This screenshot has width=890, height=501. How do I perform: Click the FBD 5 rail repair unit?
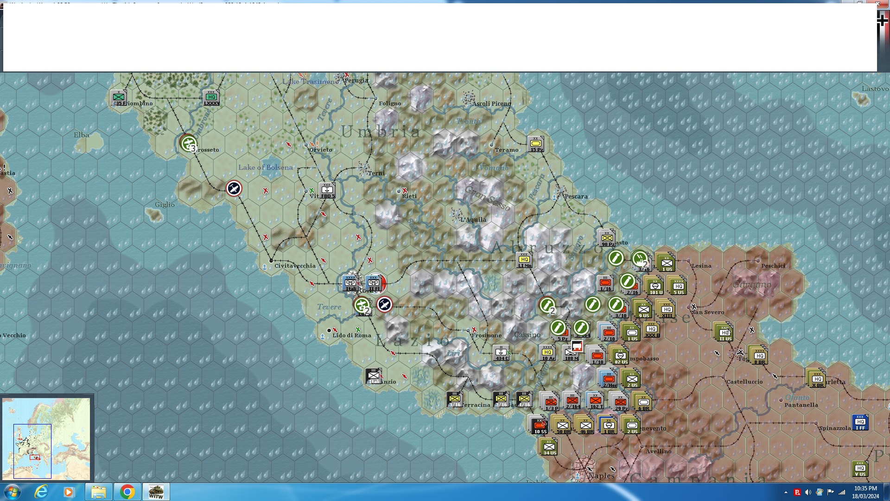[x=327, y=191]
